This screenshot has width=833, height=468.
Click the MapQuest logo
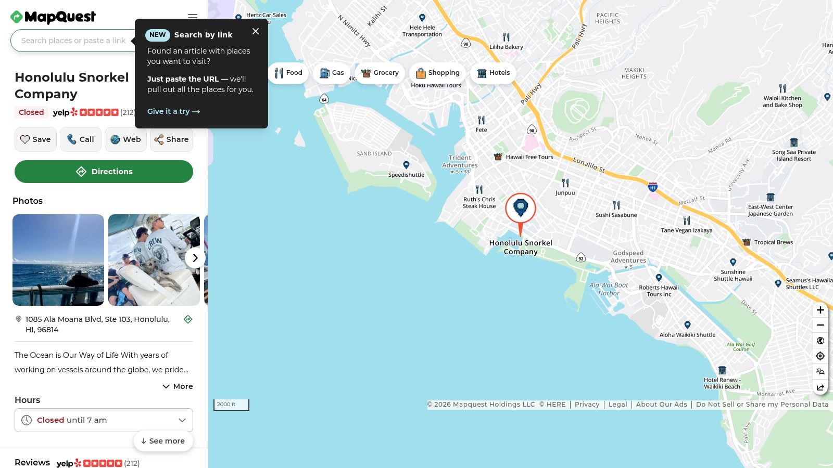(53, 17)
